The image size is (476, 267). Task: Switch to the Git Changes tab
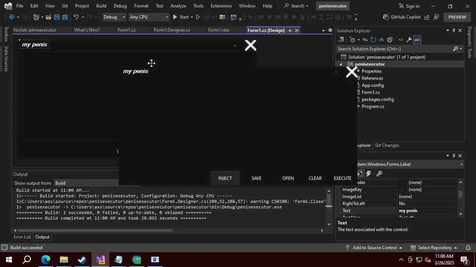coord(387,145)
